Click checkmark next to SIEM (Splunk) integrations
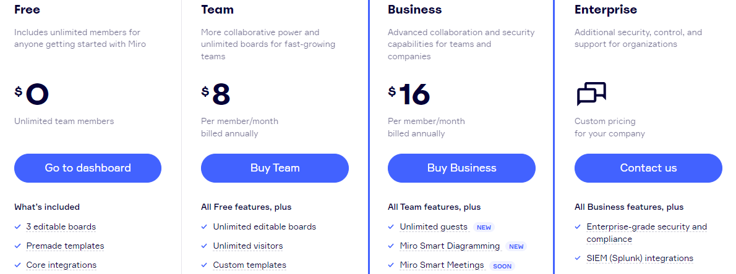Screen dimensions: 736x274 [578, 258]
